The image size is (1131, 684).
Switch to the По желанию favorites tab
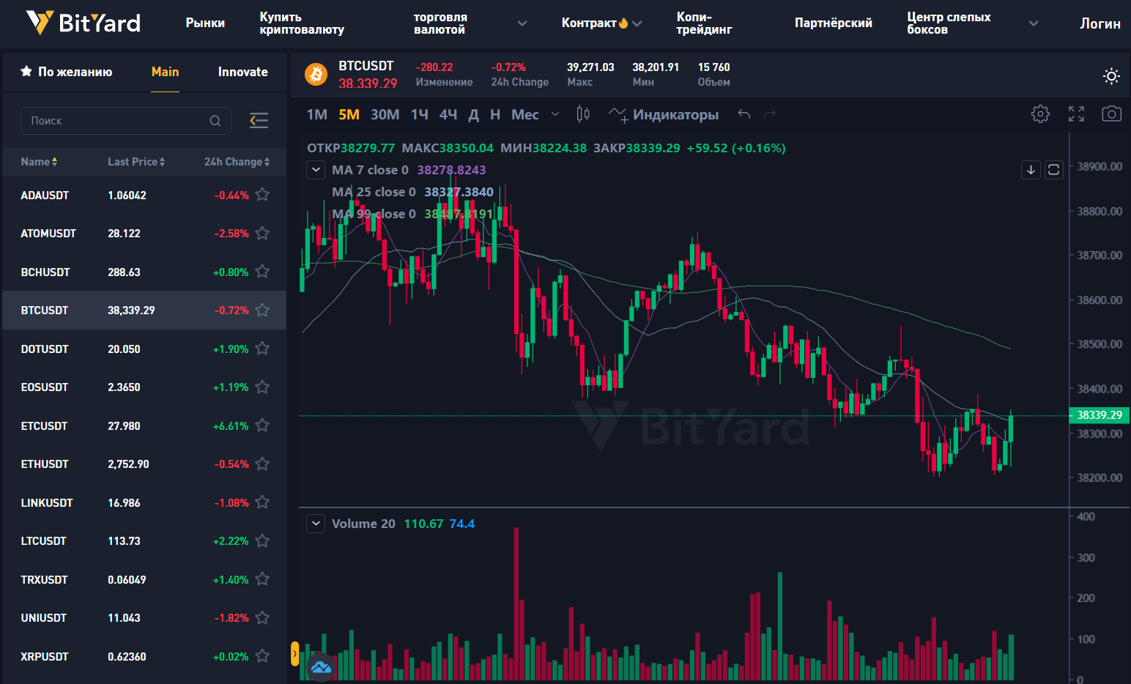point(67,72)
